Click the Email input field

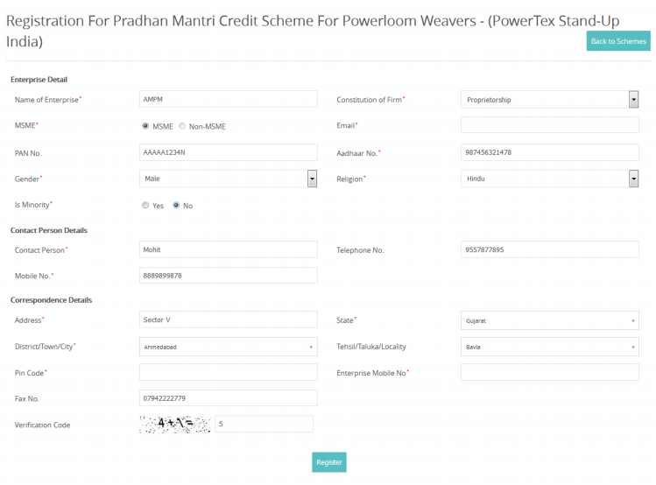point(549,125)
